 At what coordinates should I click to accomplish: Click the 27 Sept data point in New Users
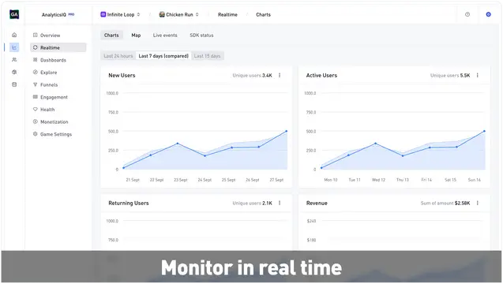pos(287,131)
